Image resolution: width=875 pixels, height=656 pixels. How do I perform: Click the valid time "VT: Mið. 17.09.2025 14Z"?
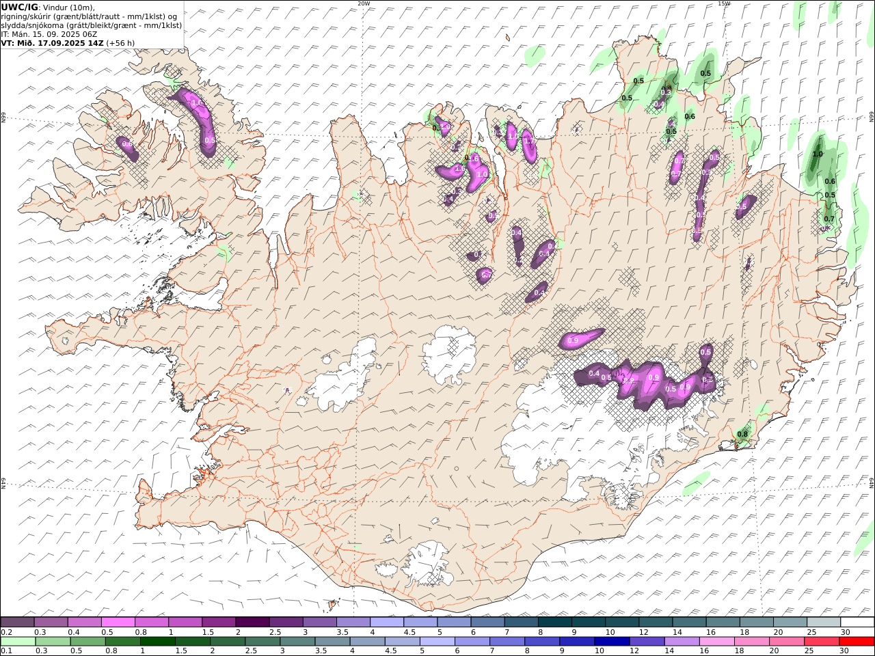coord(52,42)
